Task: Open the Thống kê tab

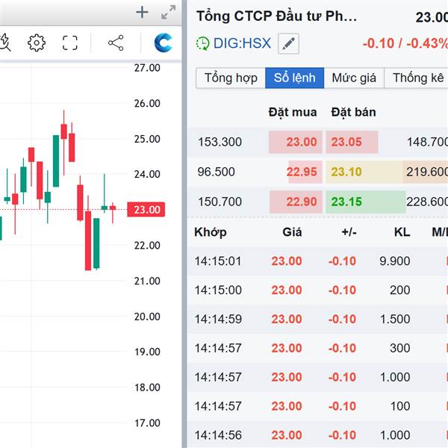Action: (x=418, y=78)
